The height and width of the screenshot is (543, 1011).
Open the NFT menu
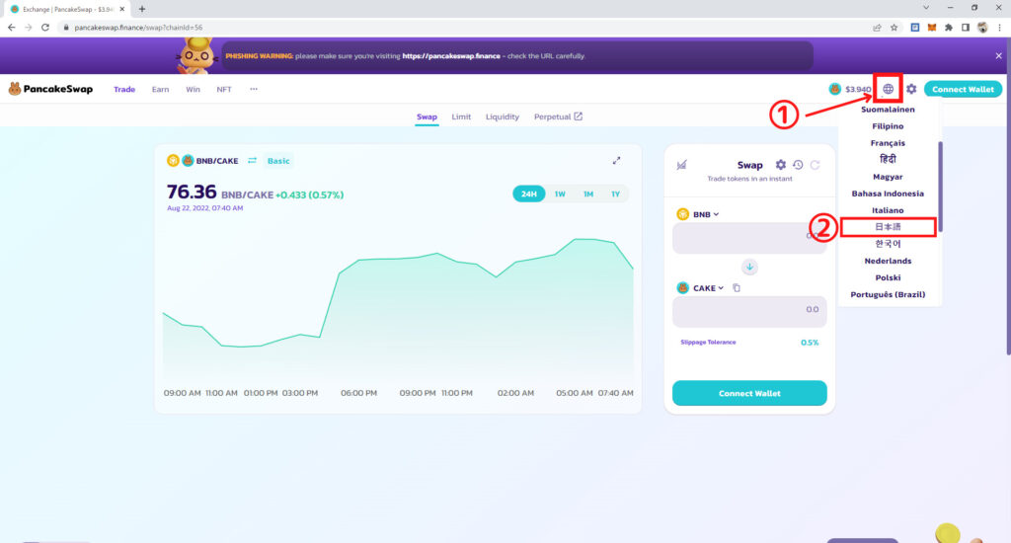[224, 90]
